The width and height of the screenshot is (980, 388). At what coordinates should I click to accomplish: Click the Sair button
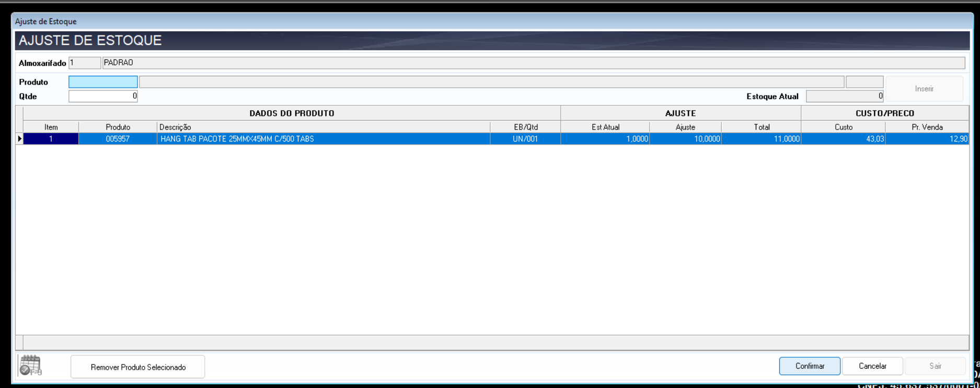pos(935,366)
